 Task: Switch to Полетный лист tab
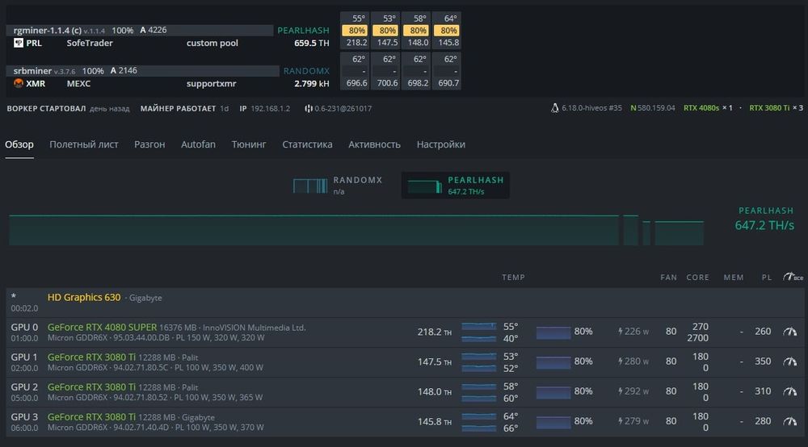pyautogui.click(x=84, y=144)
